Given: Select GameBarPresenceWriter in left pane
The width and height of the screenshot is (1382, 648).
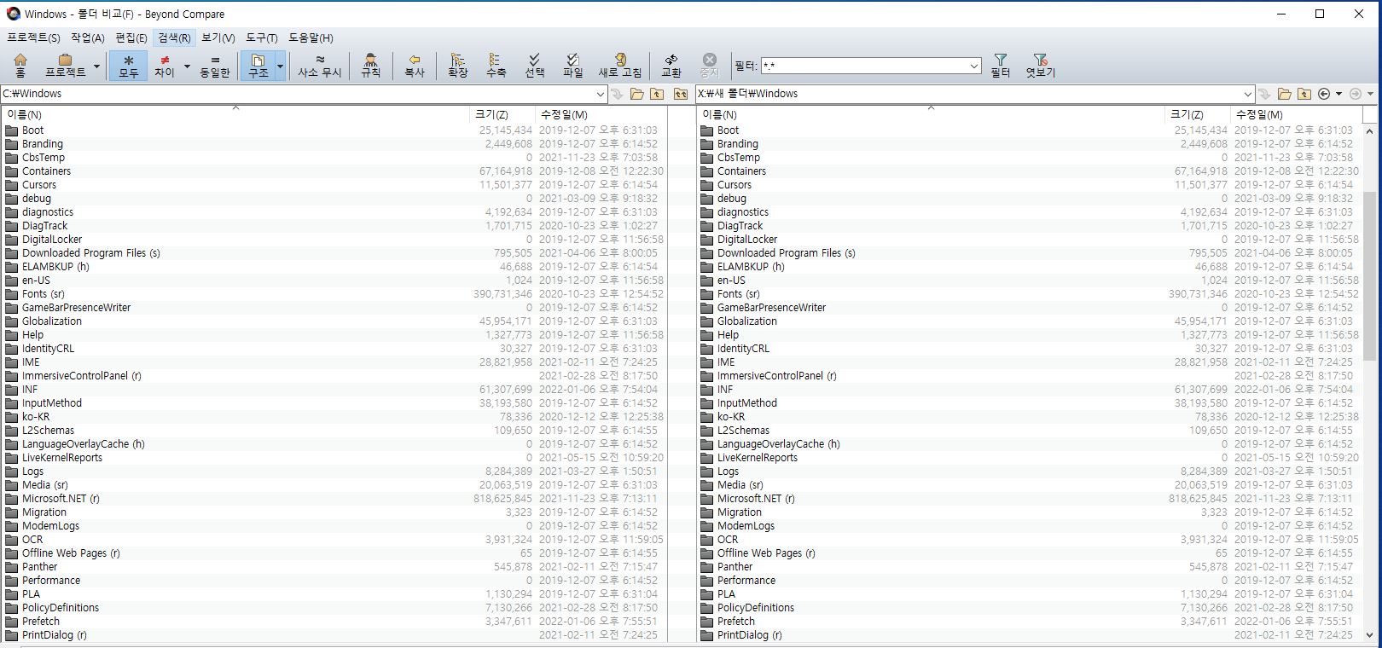Looking at the screenshot, I should pos(76,308).
